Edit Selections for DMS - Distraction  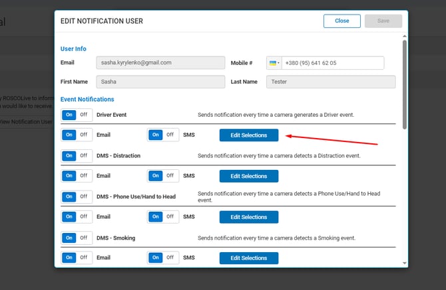click(248, 177)
